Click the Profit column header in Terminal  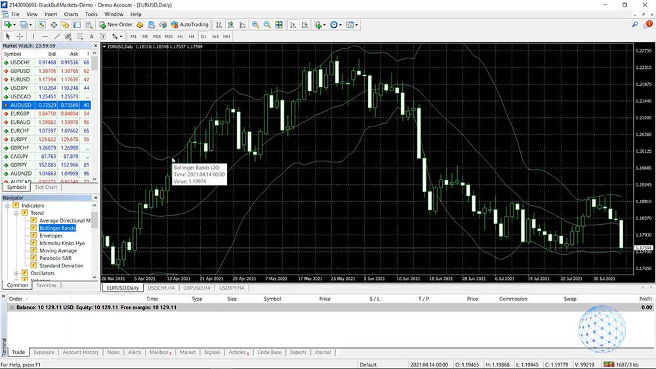point(645,299)
